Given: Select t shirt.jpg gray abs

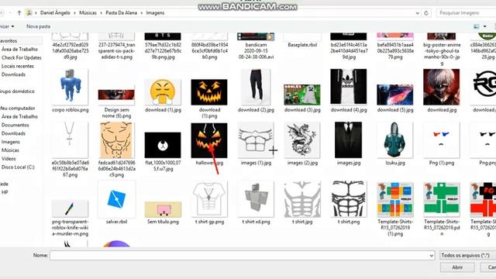Looking at the screenshot, I should [302, 203].
